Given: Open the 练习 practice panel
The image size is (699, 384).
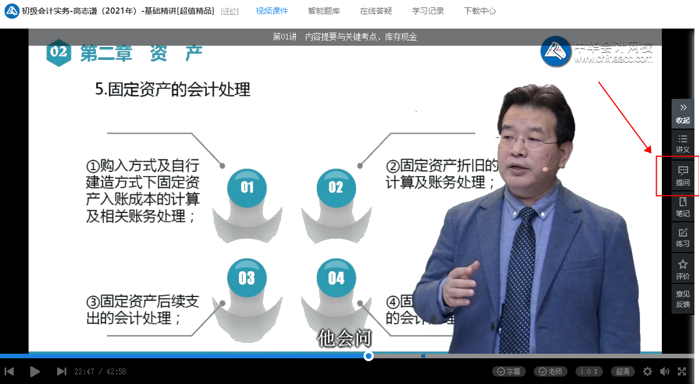Looking at the screenshot, I should [x=682, y=237].
